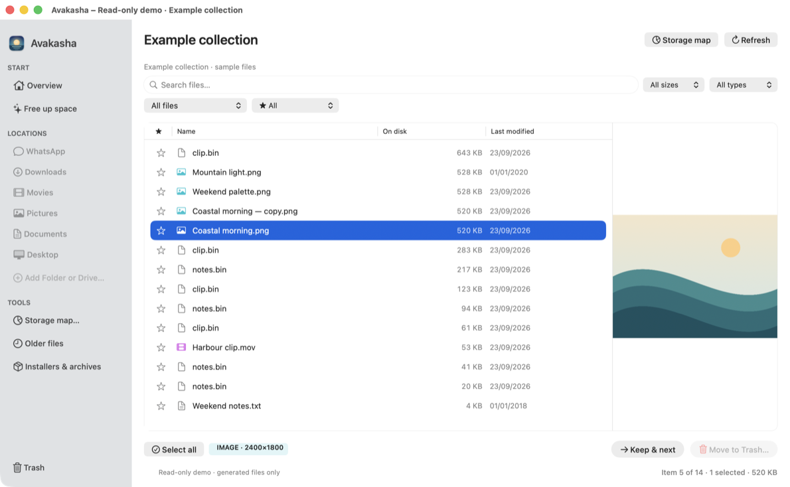Click the Mountain light.png image icon
Screen dimensions: 790x487
coord(181,173)
